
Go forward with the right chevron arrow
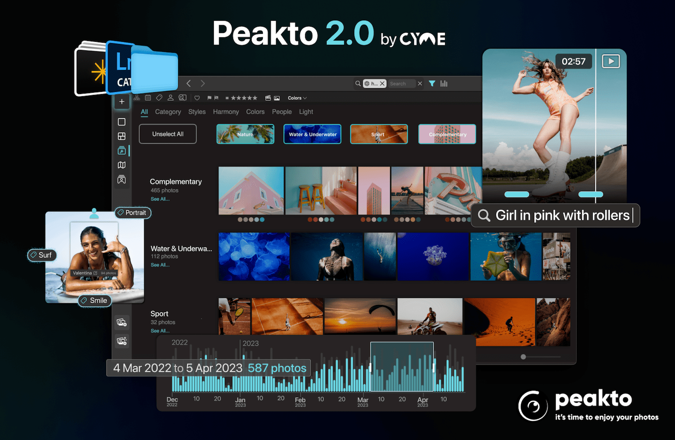(x=202, y=83)
